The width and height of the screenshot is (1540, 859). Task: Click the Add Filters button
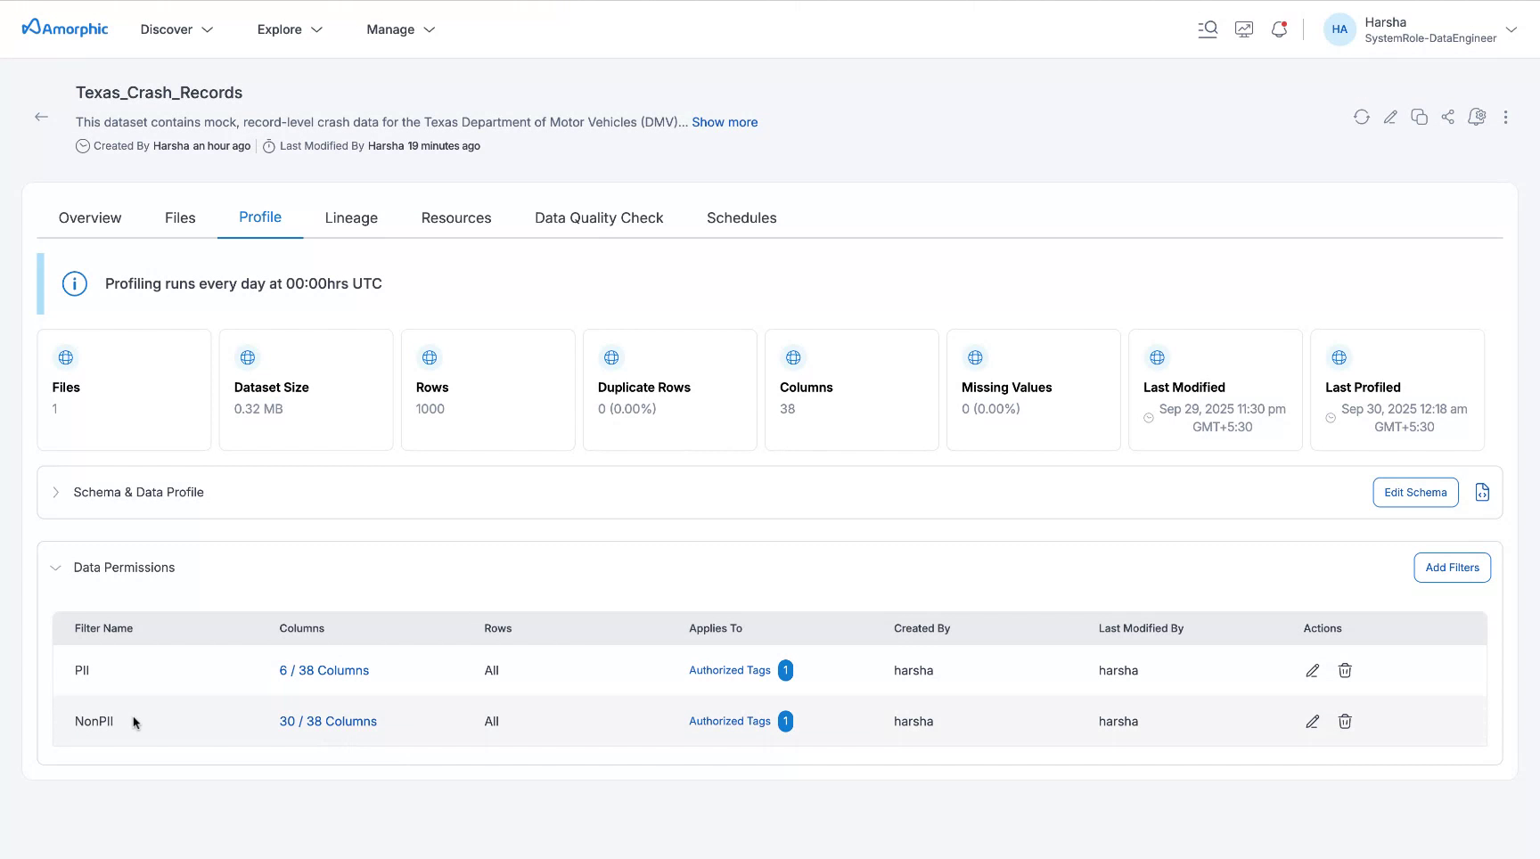coord(1452,568)
